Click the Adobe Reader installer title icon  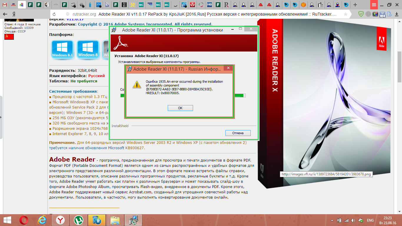(114, 30)
